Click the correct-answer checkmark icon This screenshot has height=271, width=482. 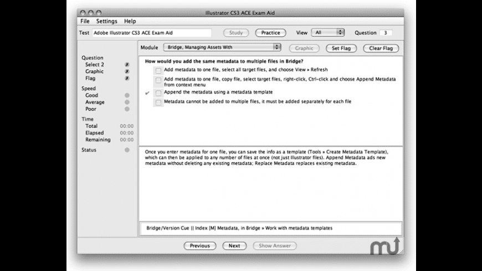pos(147,93)
